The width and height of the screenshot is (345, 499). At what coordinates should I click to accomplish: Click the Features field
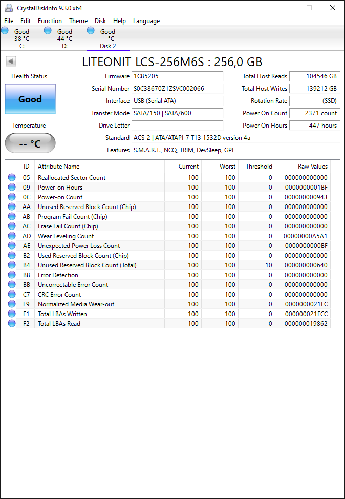236,150
